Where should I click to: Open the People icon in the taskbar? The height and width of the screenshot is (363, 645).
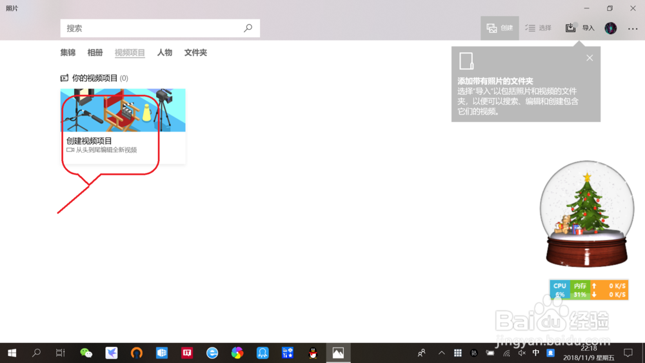(x=422, y=353)
